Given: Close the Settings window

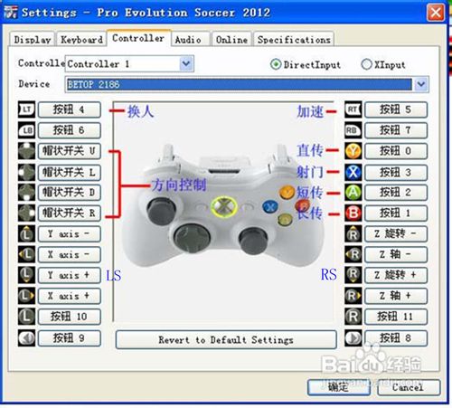Looking at the screenshot, I should (x=436, y=13).
